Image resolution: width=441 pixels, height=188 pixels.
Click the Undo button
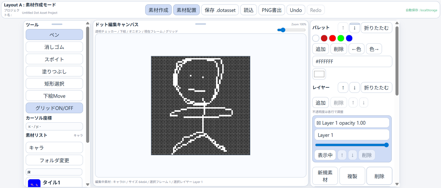coord(296,10)
